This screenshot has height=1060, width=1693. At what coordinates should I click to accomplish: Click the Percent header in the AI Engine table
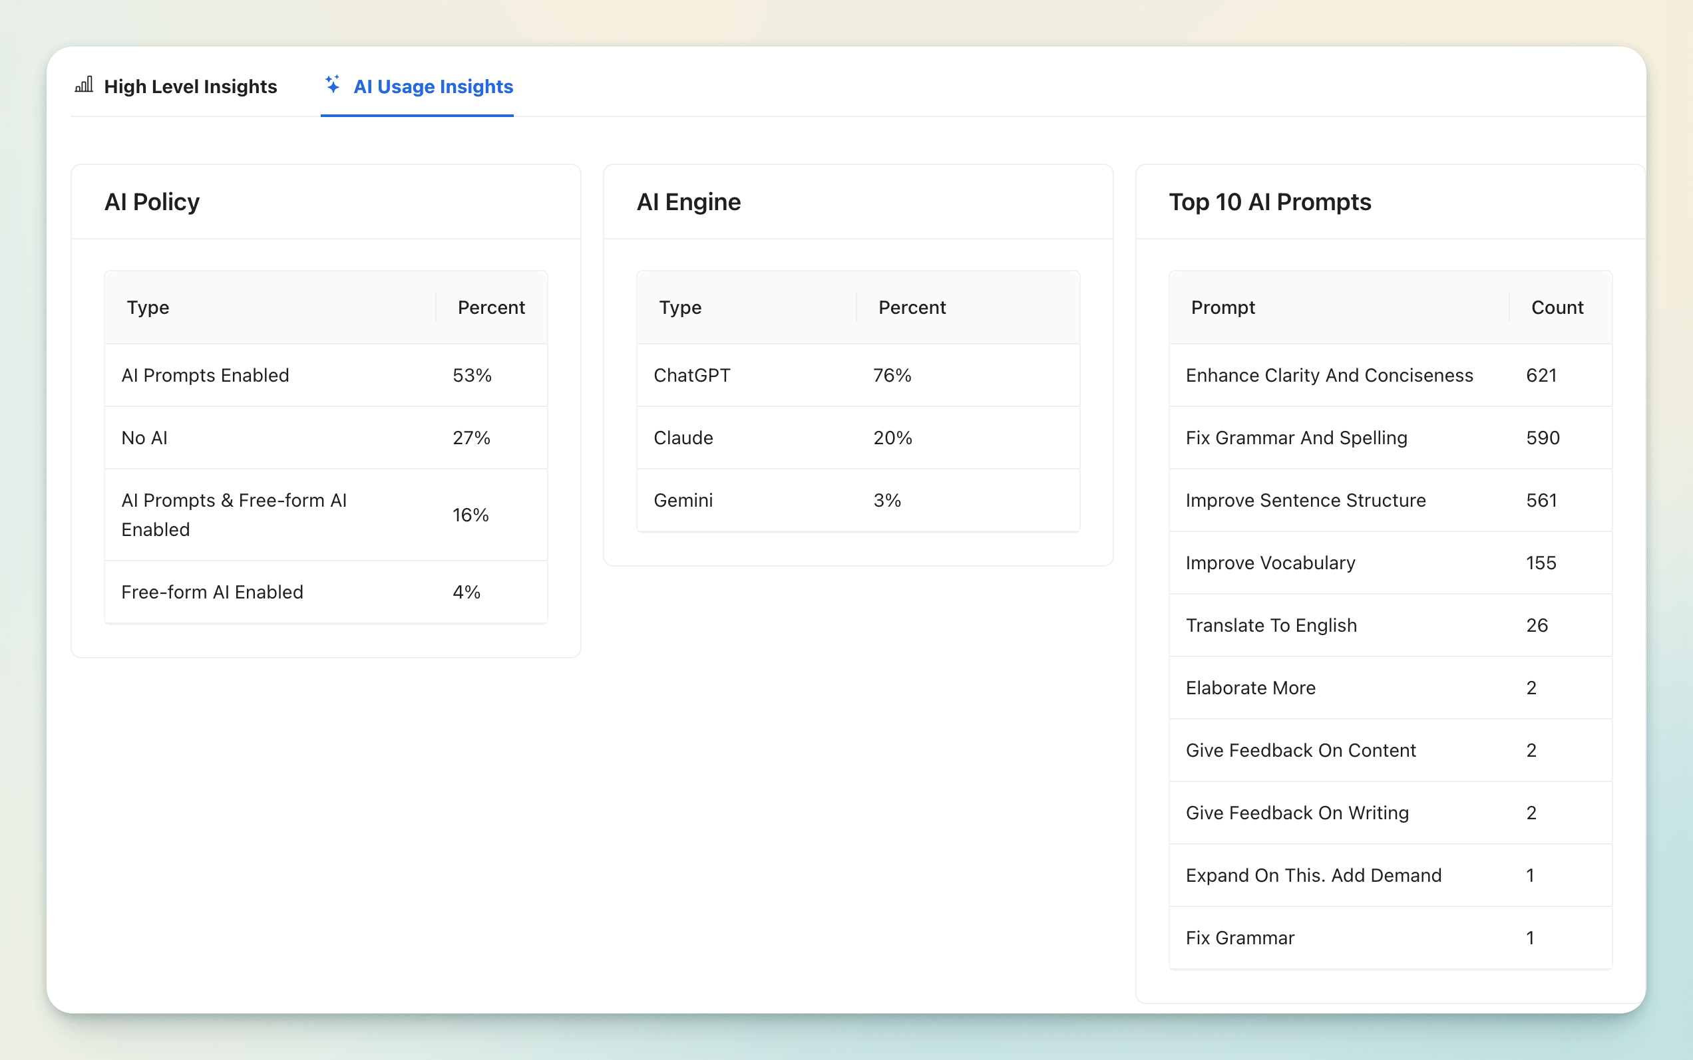(x=912, y=307)
